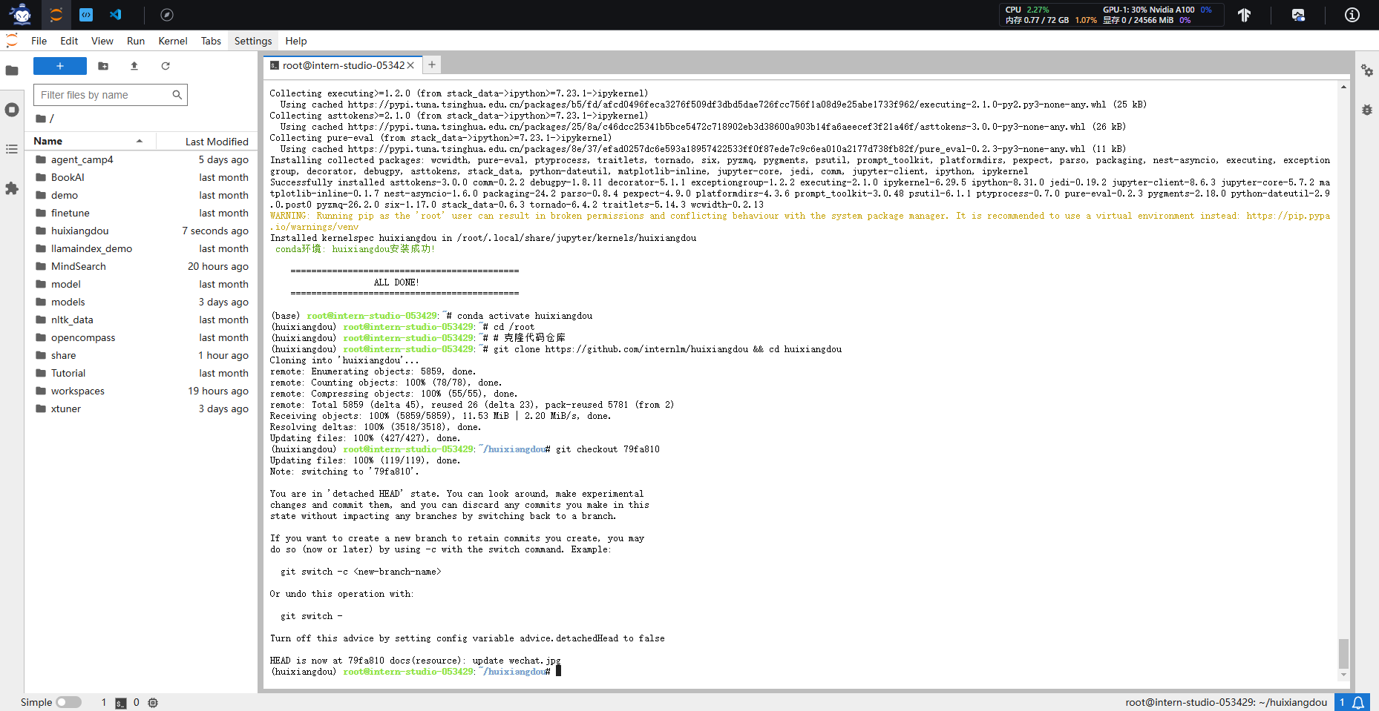Click the screen icon beside the info button
1379x711 pixels.
pos(1298,15)
